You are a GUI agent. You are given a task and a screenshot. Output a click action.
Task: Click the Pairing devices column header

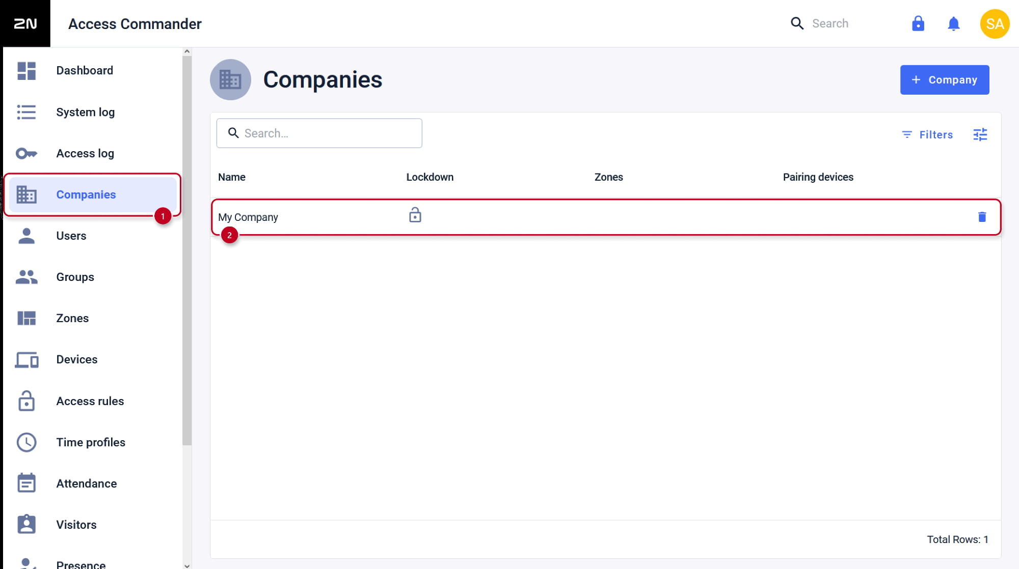click(818, 177)
